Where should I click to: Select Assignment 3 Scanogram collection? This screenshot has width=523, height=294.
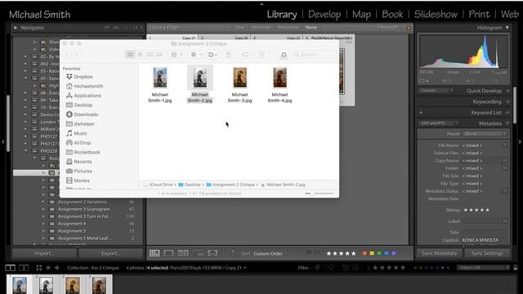84,209
